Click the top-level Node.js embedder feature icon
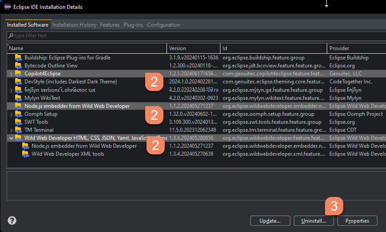386x232 pixels. coord(18,106)
